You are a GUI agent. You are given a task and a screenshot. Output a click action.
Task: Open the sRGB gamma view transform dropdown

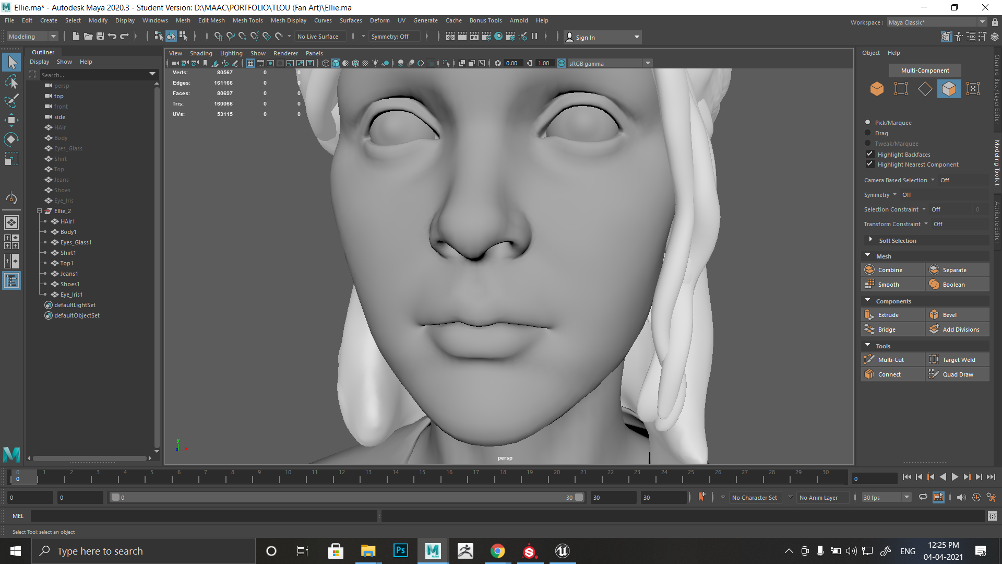(610, 63)
